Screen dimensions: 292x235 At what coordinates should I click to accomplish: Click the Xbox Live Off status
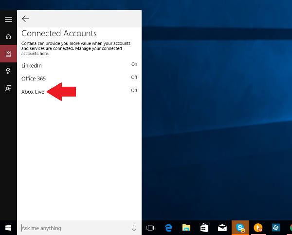134,90
